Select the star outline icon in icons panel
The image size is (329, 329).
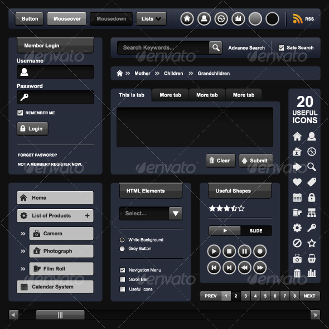(312, 243)
